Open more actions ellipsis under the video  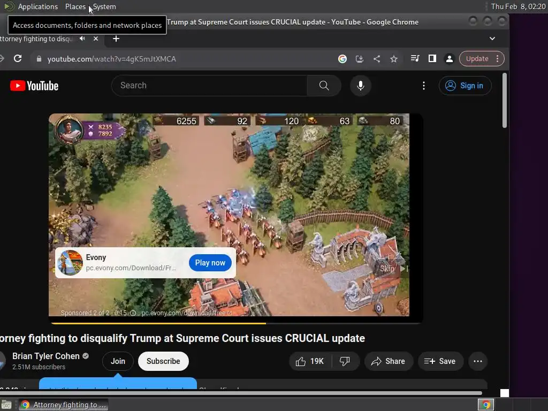(478, 361)
